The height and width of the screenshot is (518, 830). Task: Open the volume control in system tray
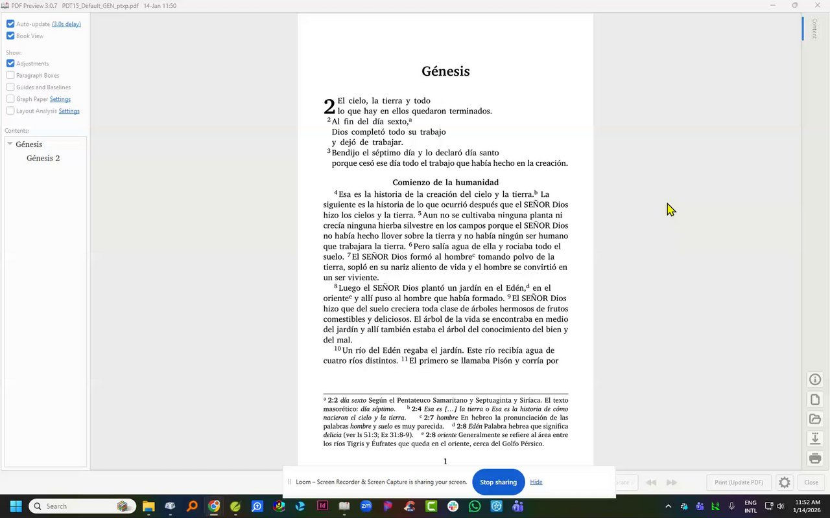781,506
